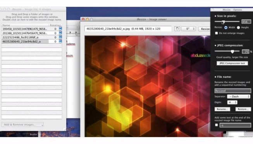Image resolution: width=253 pixels, height=144 pixels.
Task: Select the 193458_10150114478961470 image row
Action: (x=32, y=29)
